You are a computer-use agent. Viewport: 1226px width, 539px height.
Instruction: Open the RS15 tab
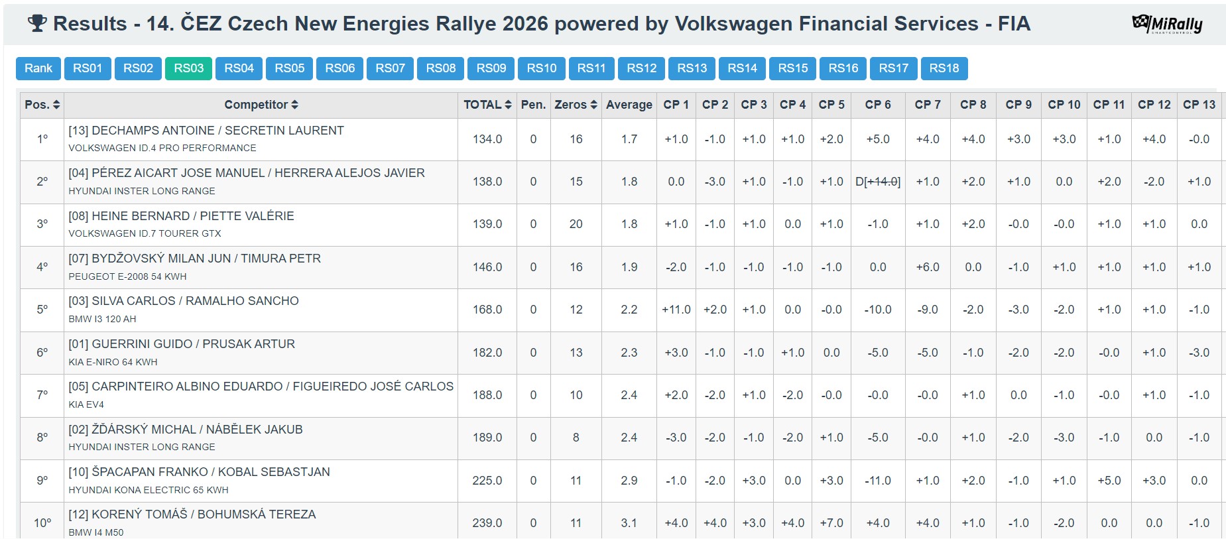tap(792, 68)
